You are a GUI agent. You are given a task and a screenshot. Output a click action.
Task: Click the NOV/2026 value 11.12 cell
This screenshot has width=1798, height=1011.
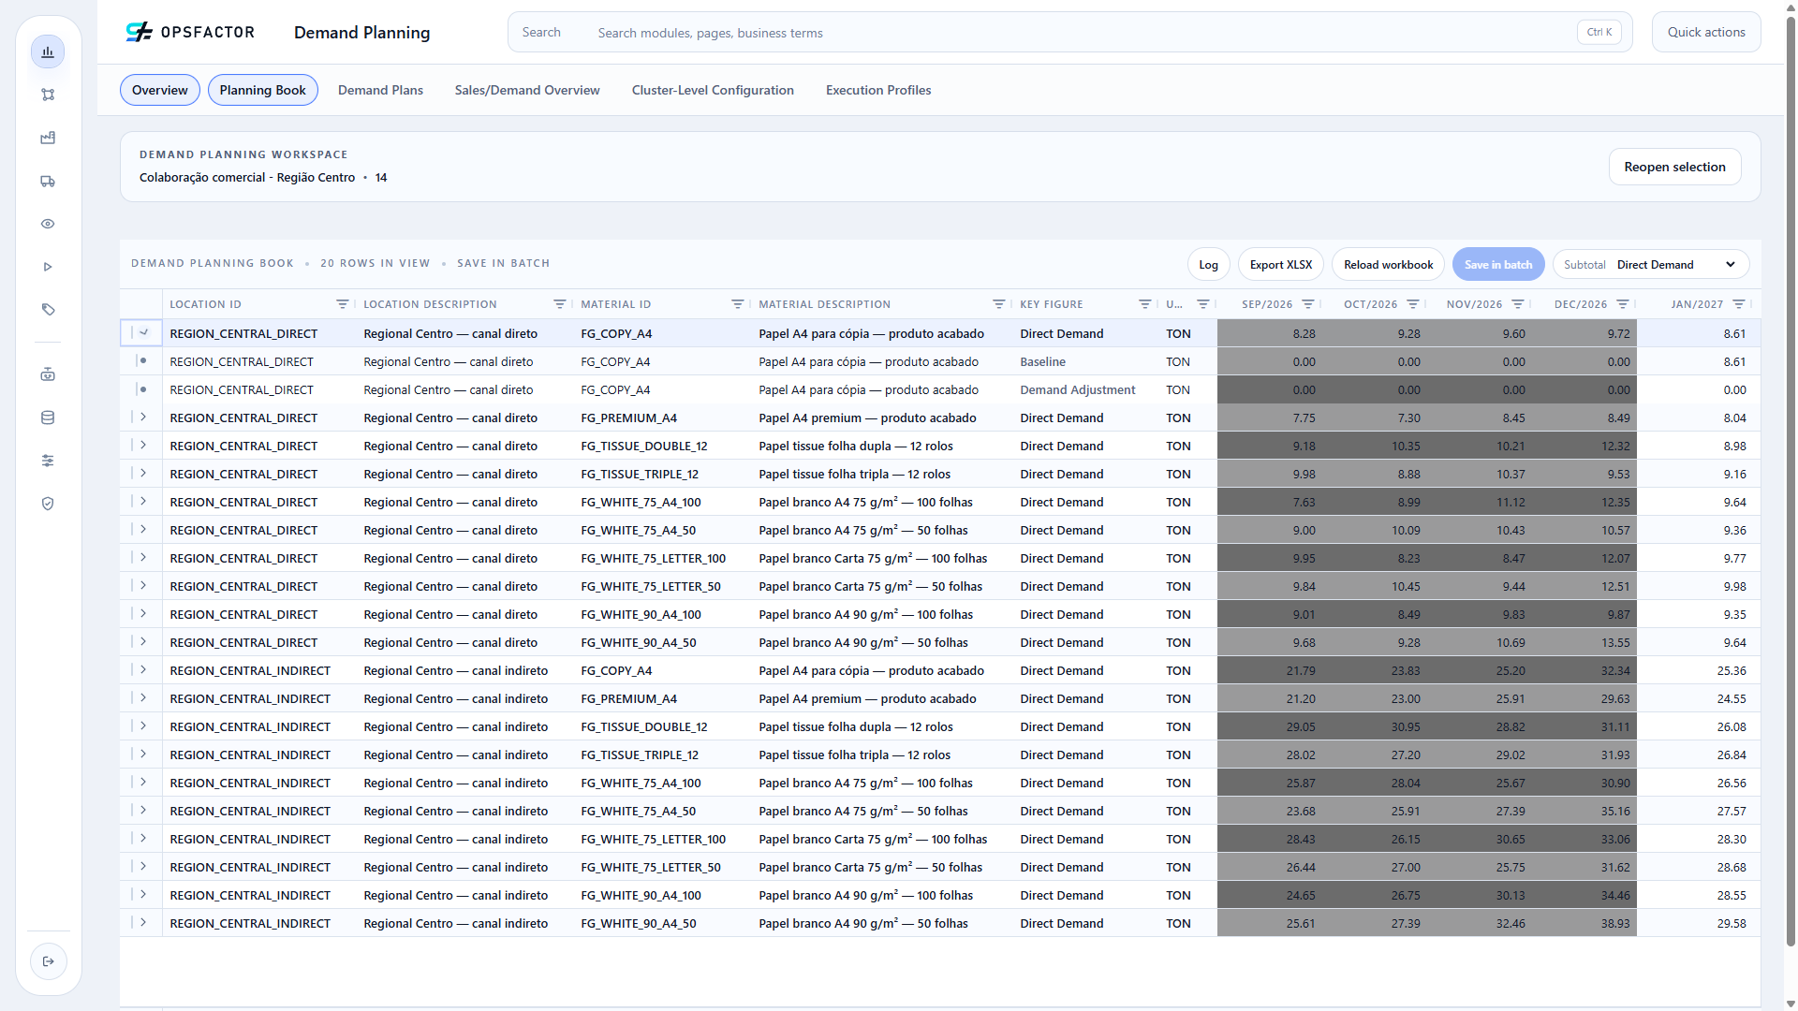1480,502
